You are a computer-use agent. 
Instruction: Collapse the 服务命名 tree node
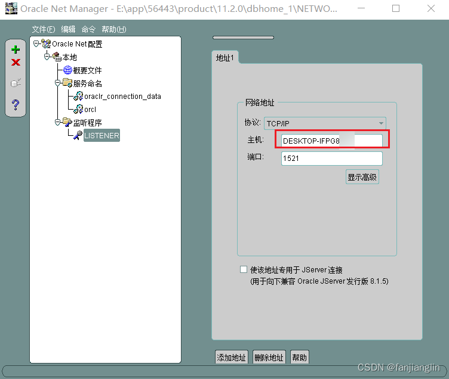pos(57,83)
